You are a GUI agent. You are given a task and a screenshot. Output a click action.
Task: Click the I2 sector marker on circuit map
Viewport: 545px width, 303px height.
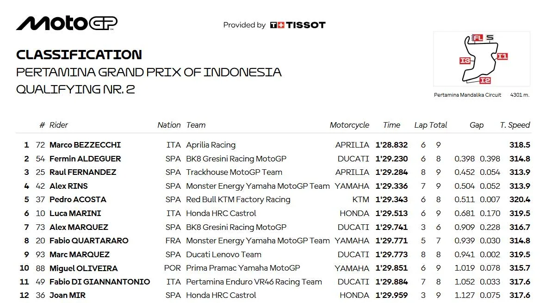(484, 80)
